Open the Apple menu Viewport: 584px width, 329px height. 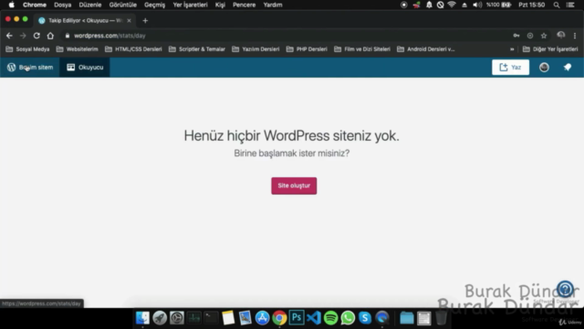click(x=12, y=5)
